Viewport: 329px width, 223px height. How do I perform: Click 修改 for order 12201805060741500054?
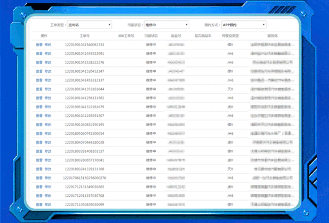coord(48,133)
